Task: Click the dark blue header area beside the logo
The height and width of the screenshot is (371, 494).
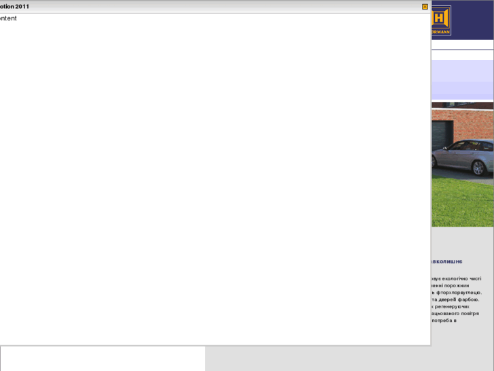Action: (x=472, y=20)
